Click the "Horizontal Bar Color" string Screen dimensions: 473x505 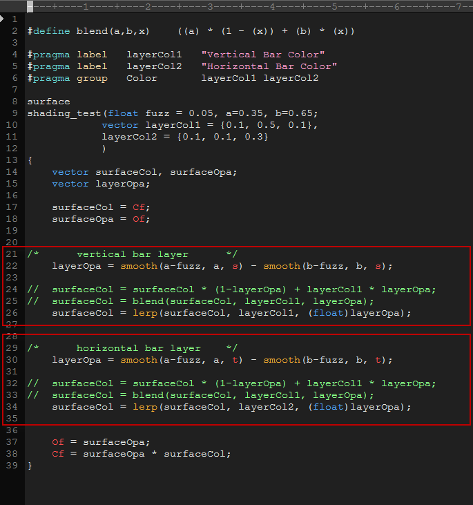click(x=269, y=66)
